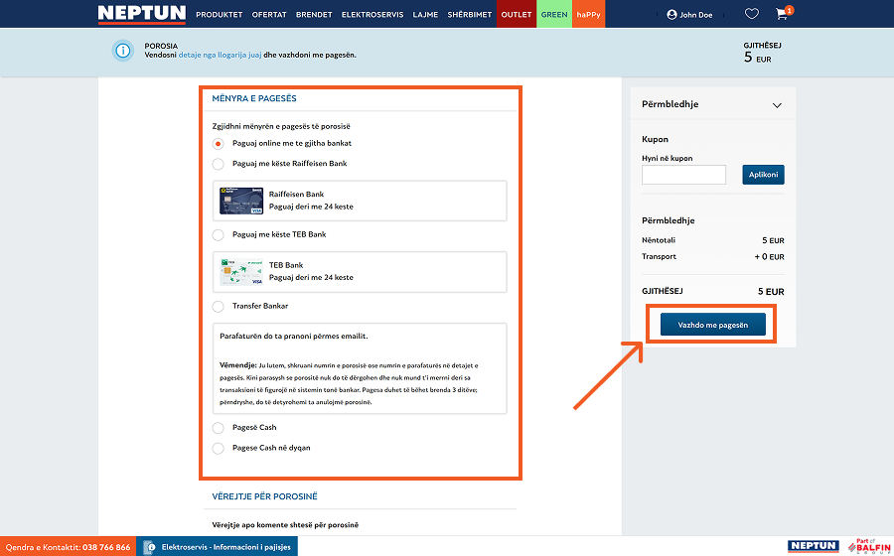894x556 pixels.
Task: Click the Hyni në kupon input field
Action: click(683, 175)
